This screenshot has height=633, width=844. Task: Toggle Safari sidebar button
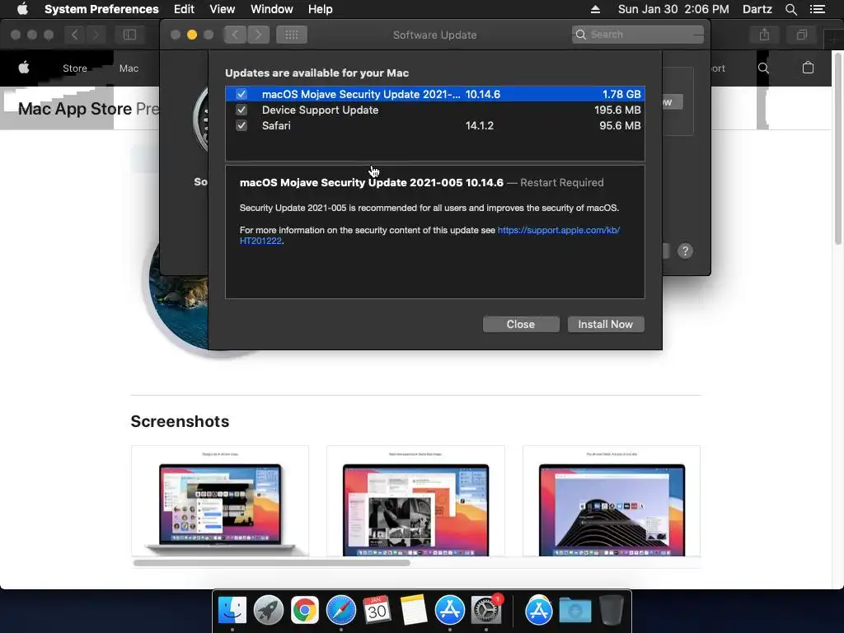point(129,35)
